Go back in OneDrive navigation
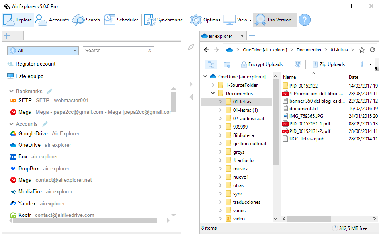The image size is (381, 236). (207, 50)
